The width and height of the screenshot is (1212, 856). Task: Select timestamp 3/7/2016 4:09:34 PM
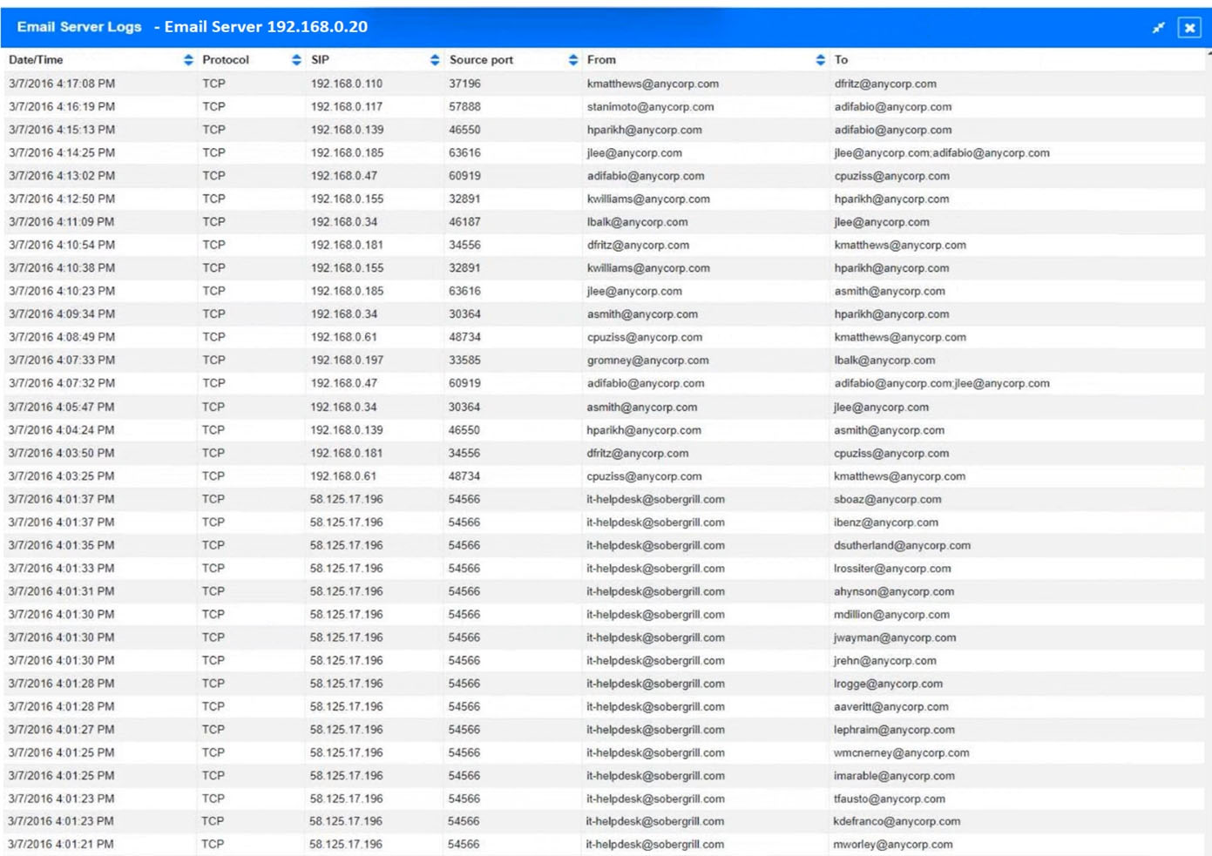[62, 314]
